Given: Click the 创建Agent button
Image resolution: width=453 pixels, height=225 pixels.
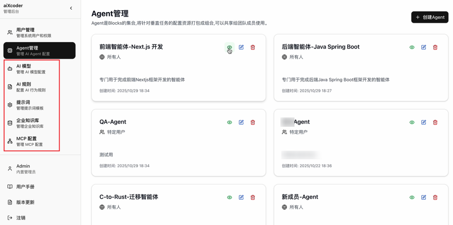Looking at the screenshot, I should click(x=430, y=17).
